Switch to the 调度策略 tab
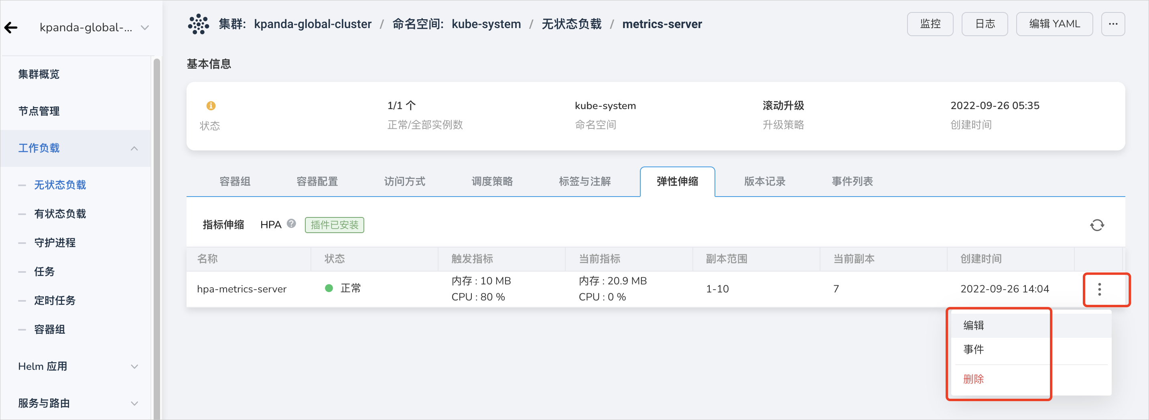 [492, 181]
